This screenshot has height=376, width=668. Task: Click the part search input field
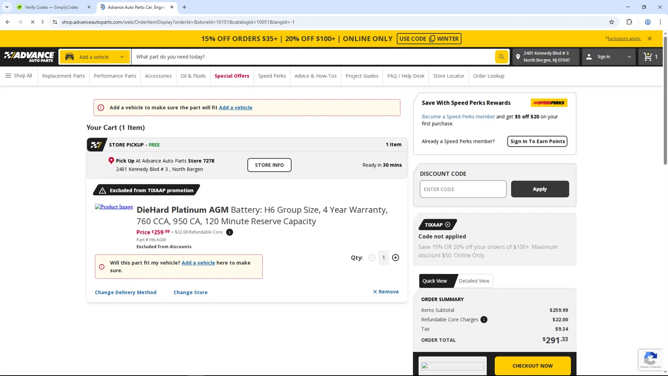point(313,57)
